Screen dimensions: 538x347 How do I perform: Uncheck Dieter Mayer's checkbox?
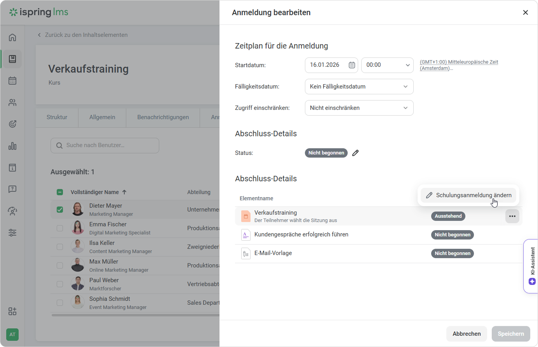pyautogui.click(x=60, y=210)
